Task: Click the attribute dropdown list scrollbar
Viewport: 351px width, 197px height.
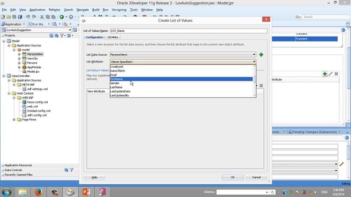Action: click(x=254, y=81)
